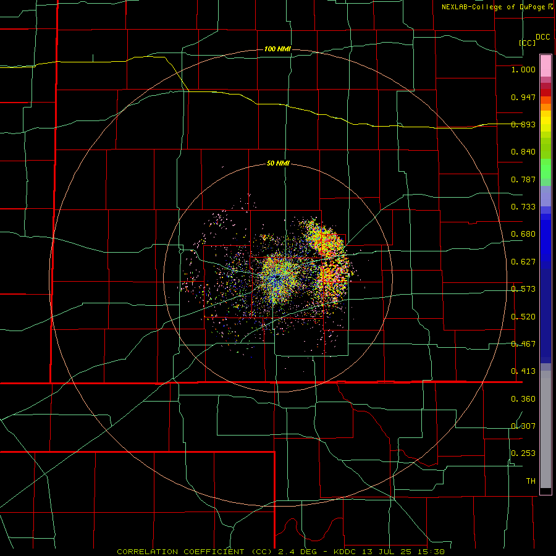The height and width of the screenshot is (556, 556).
Task: Click the NEXLAB-College of DuPage credit text
Action: 493,7
